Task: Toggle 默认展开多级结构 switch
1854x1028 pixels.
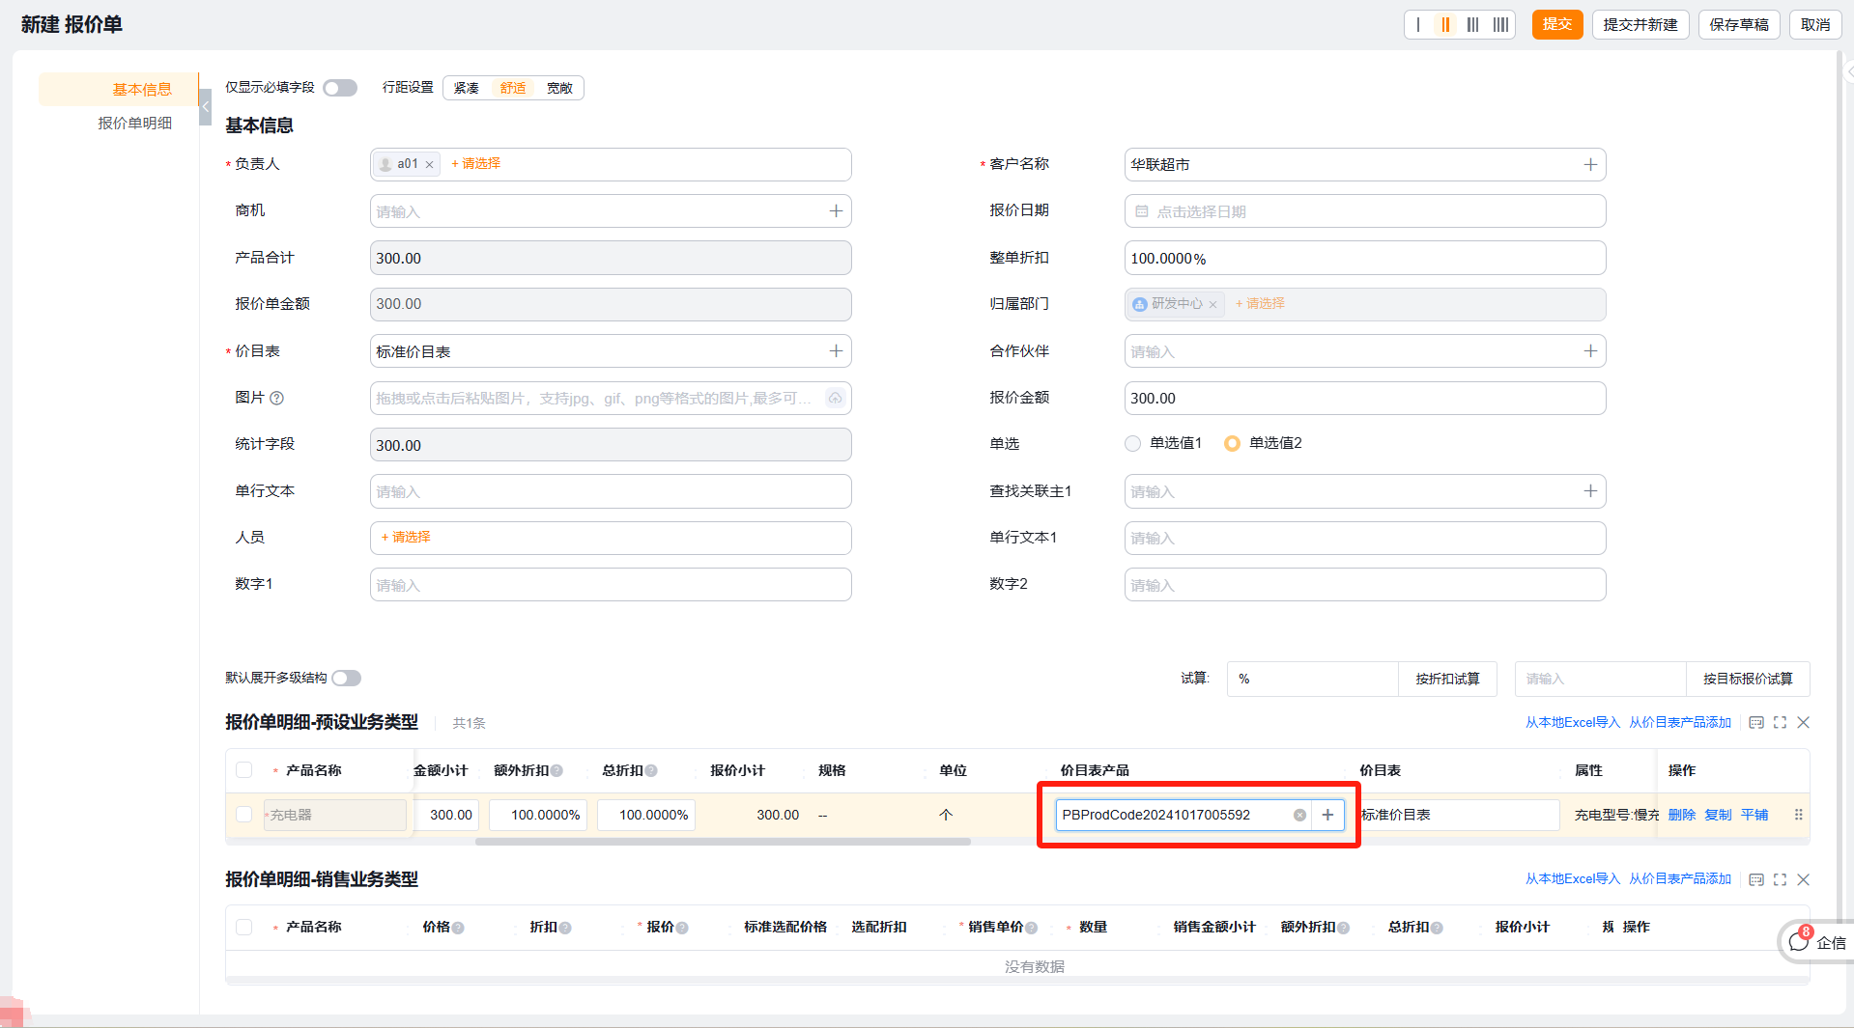Action: (347, 679)
